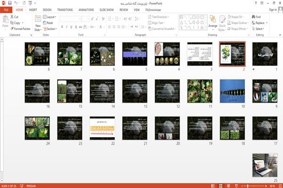This screenshot has height=188, width=283.
Task: Click the zoom out minus button
Action: (242, 186)
